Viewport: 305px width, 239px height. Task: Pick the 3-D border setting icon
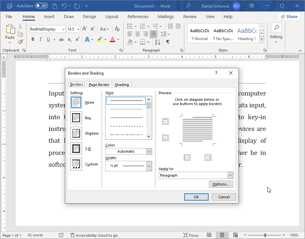point(76,149)
